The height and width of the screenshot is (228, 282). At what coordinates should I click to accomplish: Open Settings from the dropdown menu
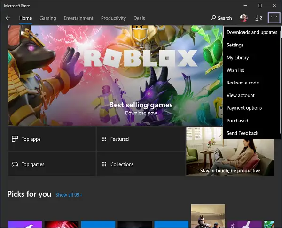[x=252, y=45]
